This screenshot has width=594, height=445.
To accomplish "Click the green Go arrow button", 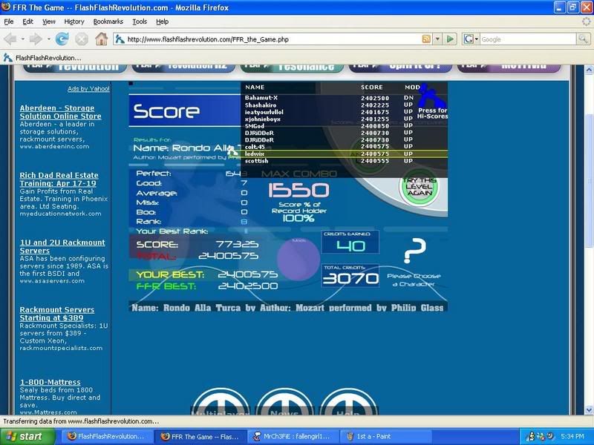I will click(450, 39).
